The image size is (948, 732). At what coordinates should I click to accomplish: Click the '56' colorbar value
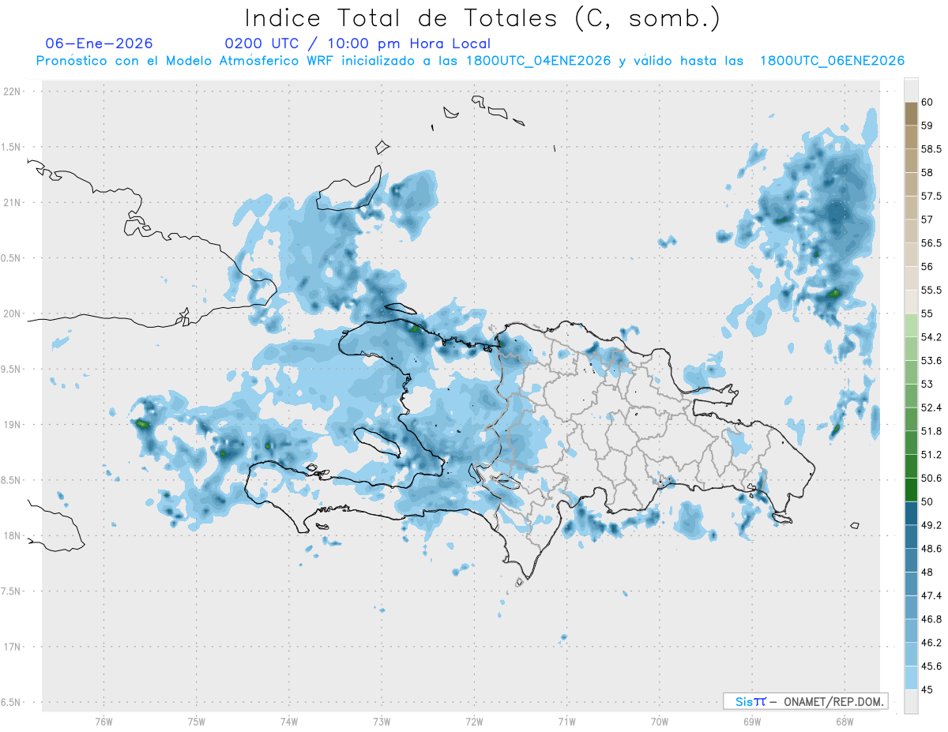click(x=927, y=266)
